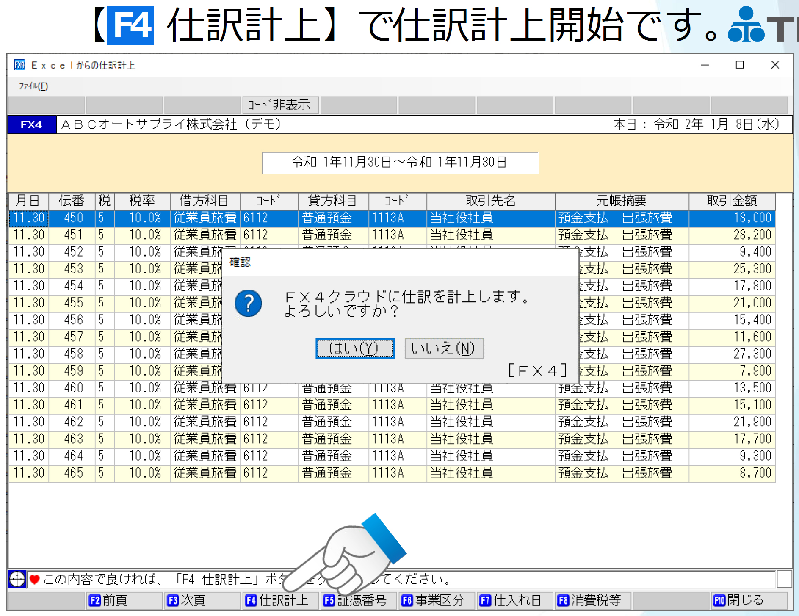The height and width of the screenshot is (616, 799).
Task: Click the F6 事業区分 function key button
Action: (x=437, y=600)
